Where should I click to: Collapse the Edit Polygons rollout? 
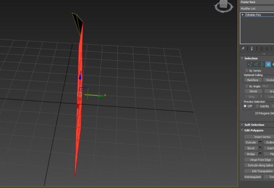(x=242, y=130)
